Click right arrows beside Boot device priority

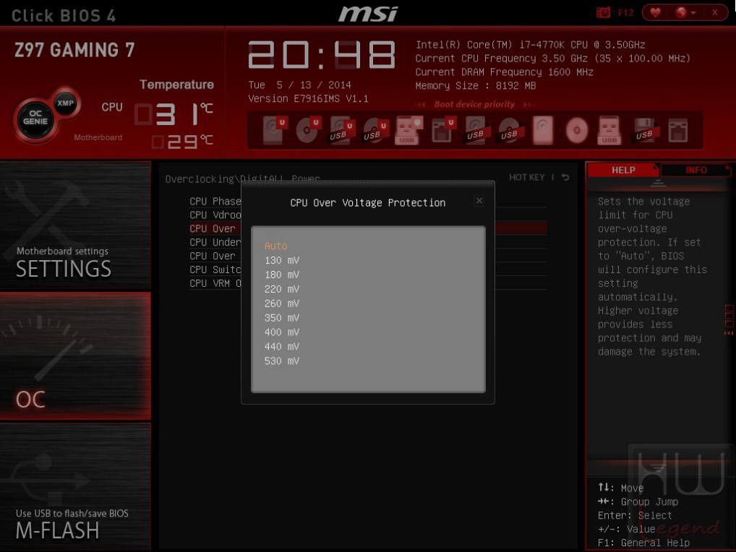tap(529, 105)
